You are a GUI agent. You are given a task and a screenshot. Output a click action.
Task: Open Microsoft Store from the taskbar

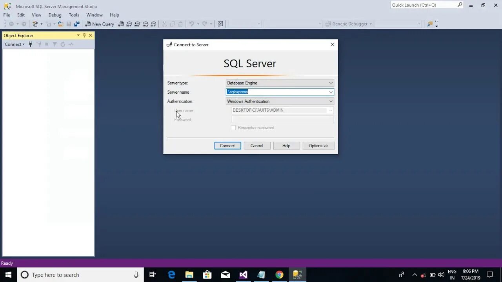click(x=207, y=275)
